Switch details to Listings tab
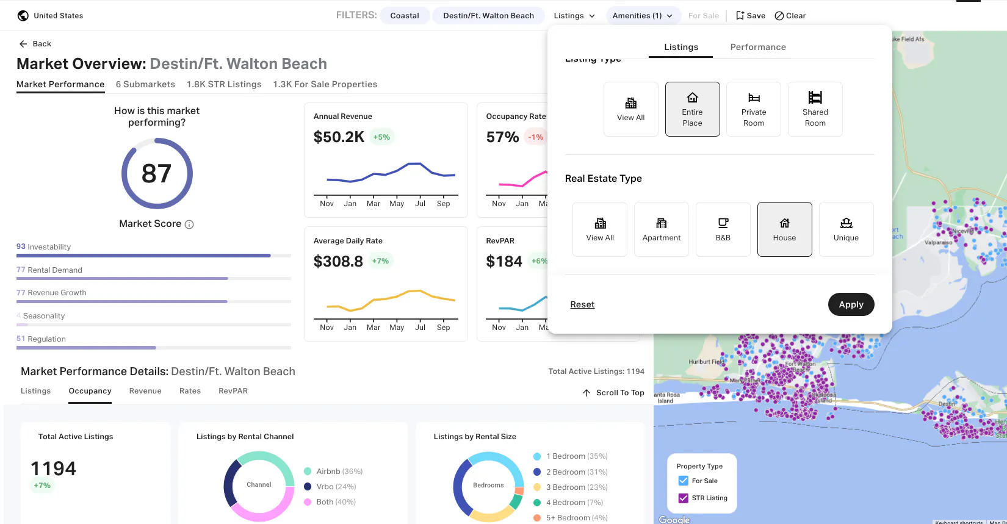The width and height of the screenshot is (1007, 524). (x=36, y=391)
